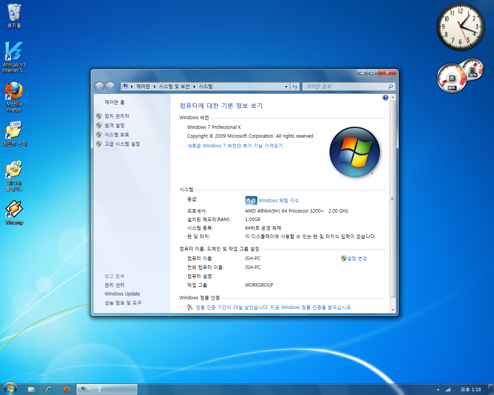Launch the Winamp desktop shortcut
The image size is (494, 395).
(x=14, y=212)
